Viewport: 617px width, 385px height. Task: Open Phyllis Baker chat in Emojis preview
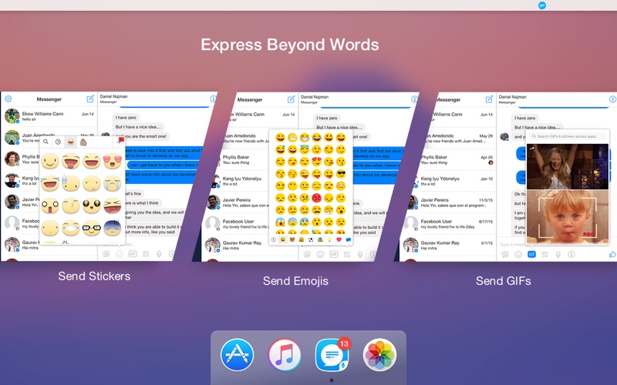[236, 159]
